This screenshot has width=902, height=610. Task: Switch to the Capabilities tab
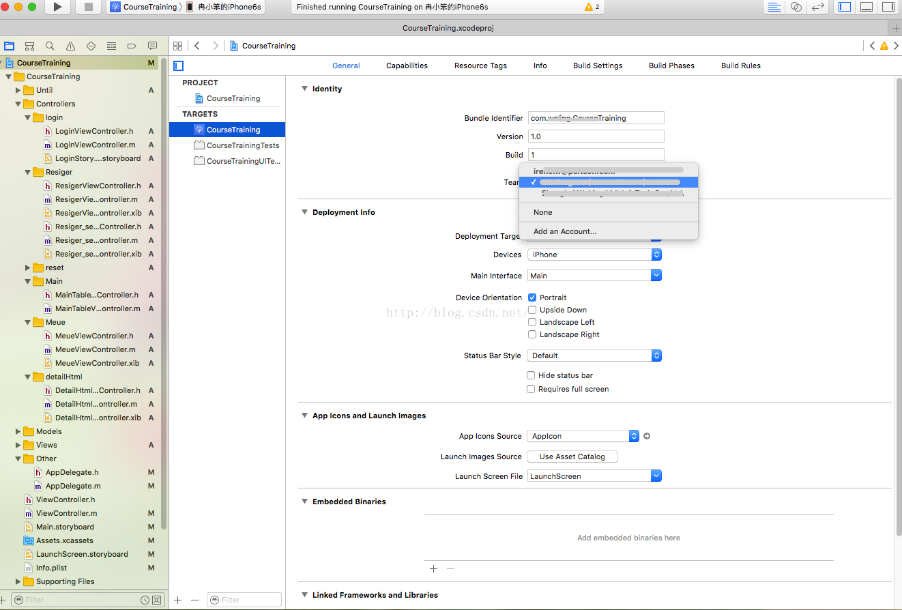[x=407, y=66]
